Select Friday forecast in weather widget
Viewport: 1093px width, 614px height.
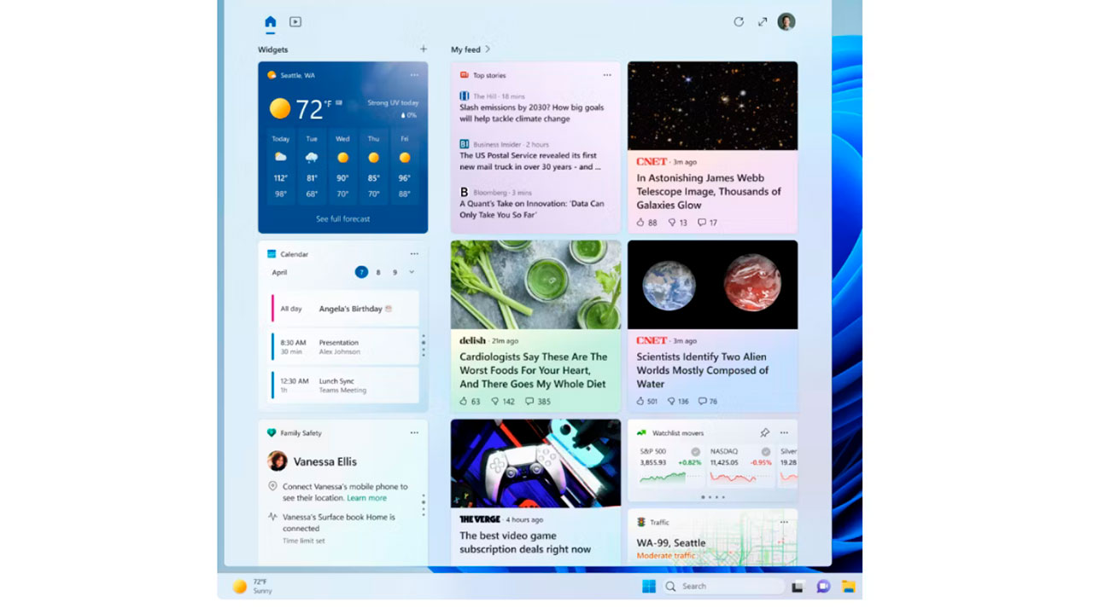point(405,166)
